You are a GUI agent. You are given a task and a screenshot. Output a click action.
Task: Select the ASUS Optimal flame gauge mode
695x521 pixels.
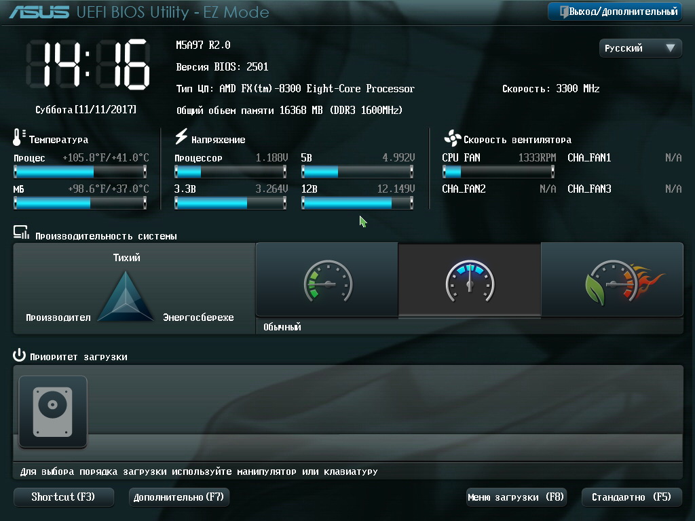(x=613, y=279)
